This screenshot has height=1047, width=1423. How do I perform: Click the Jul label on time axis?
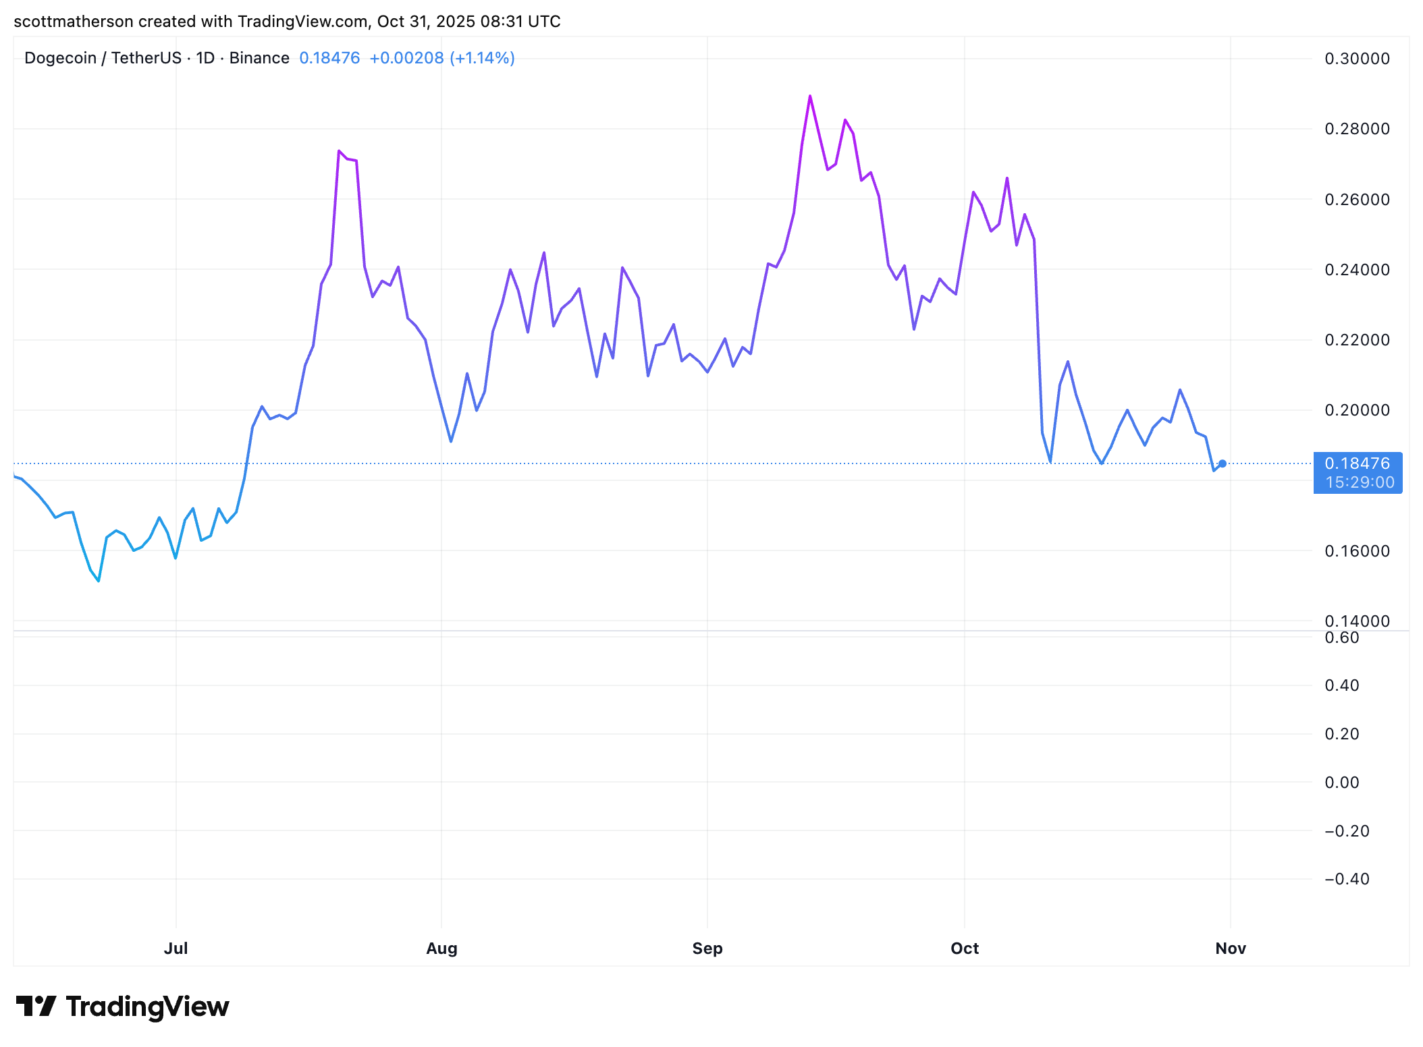click(x=176, y=948)
